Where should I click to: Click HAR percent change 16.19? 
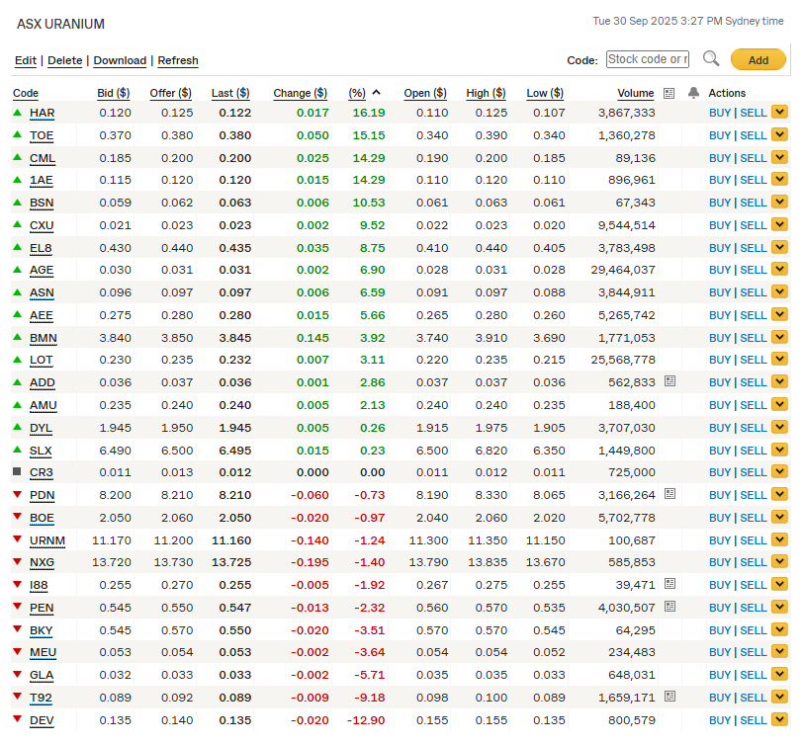(369, 113)
